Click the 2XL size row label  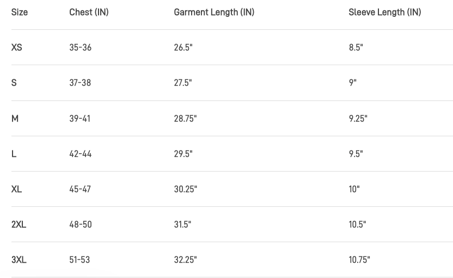19,224
